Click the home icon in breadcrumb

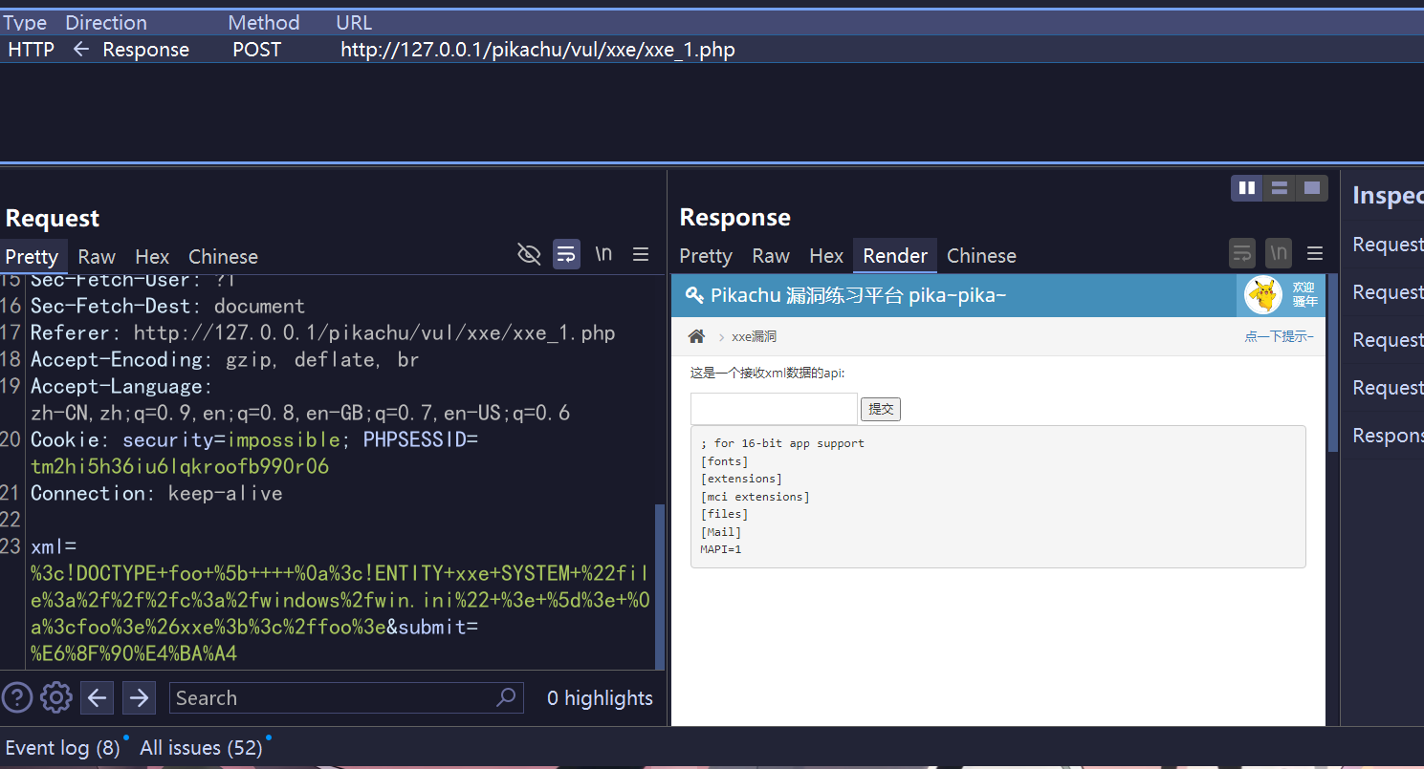pyautogui.click(x=696, y=336)
